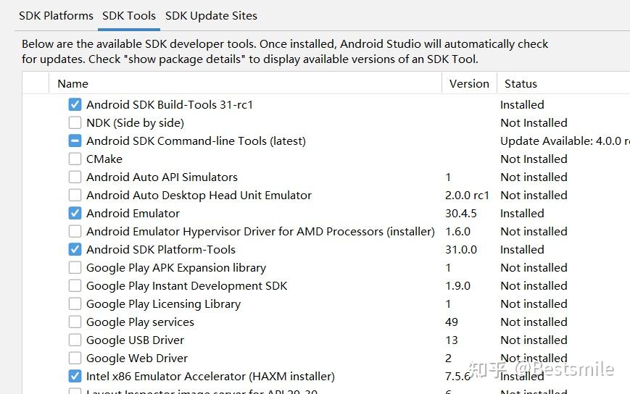
Task: Select the NDK (Side by side) row text
Action: (x=135, y=123)
